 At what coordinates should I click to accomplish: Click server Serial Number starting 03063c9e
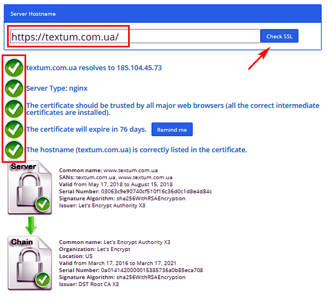point(135,192)
